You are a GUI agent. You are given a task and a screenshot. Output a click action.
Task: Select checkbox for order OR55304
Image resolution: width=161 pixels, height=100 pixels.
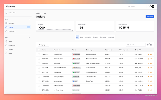click(39, 68)
